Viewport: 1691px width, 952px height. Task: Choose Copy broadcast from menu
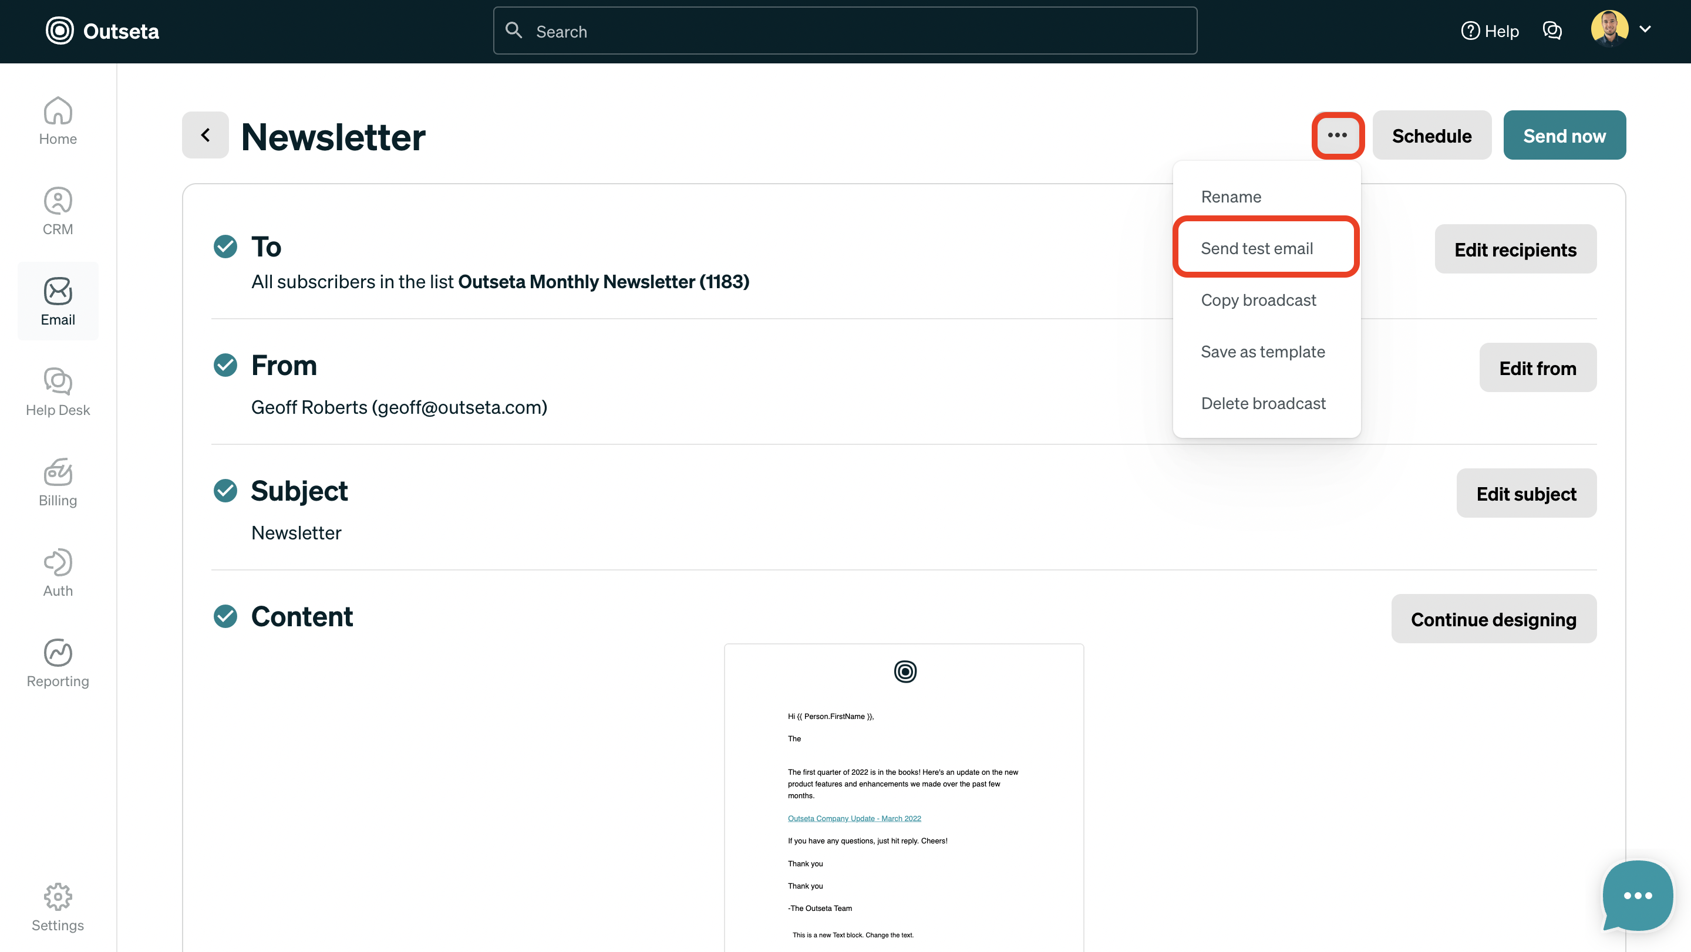(1258, 300)
